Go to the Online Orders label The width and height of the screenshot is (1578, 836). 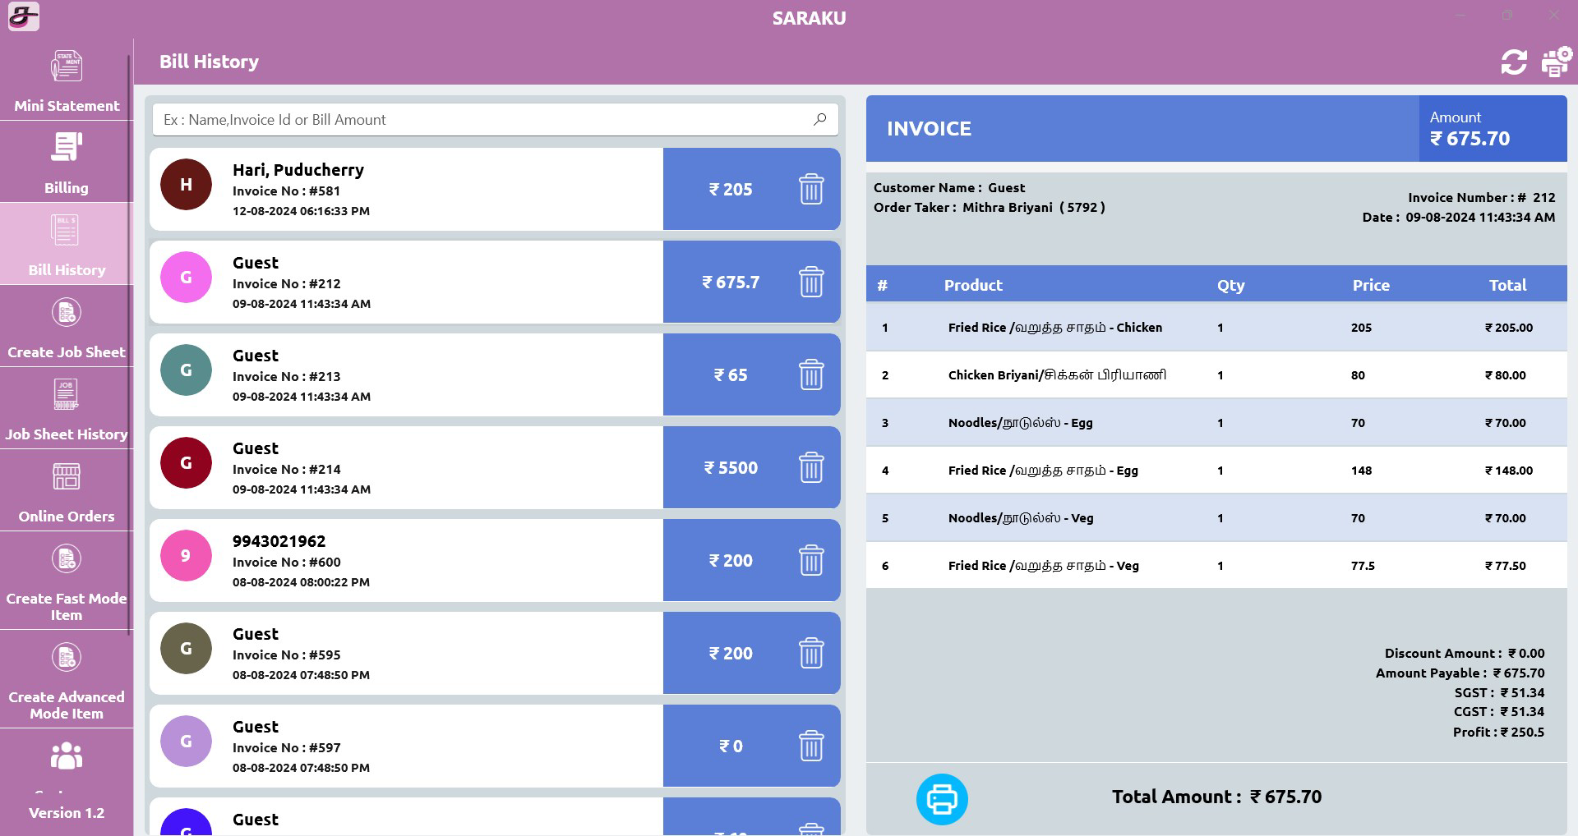pyautogui.click(x=67, y=517)
